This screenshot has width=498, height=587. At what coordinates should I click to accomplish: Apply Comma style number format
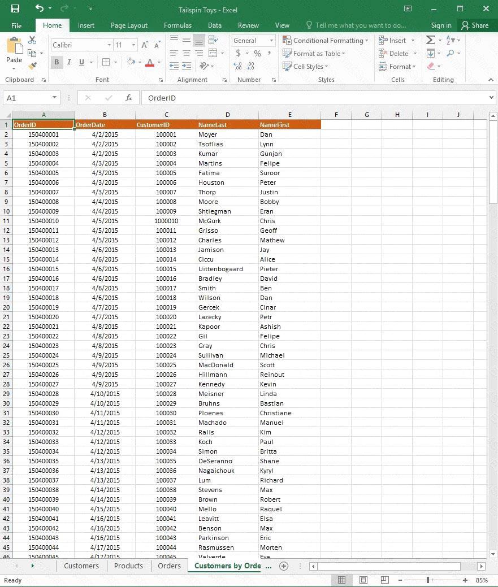(x=269, y=53)
